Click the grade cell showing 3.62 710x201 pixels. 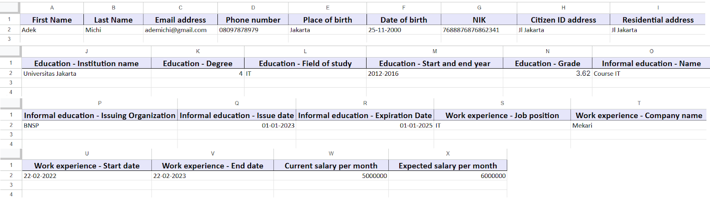[x=547, y=73]
